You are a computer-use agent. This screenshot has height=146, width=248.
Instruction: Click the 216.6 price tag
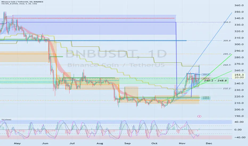coord(206,99)
